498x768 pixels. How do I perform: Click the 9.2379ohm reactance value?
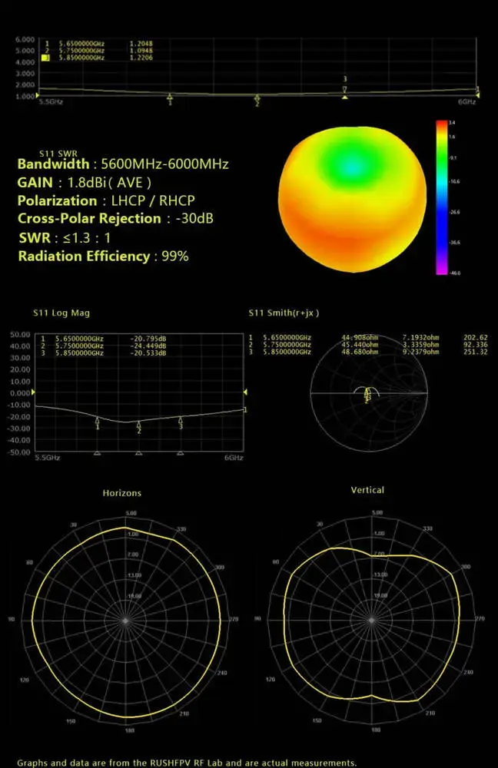[421, 352]
